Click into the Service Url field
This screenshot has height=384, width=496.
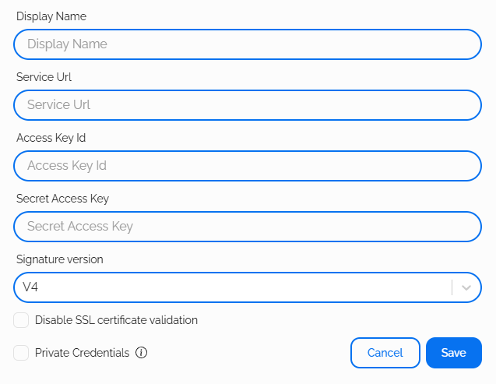tap(248, 105)
